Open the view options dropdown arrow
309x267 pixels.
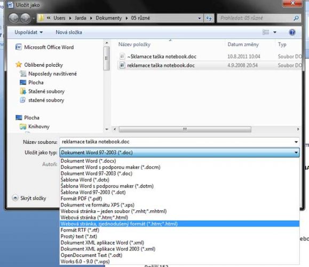coord(275,32)
